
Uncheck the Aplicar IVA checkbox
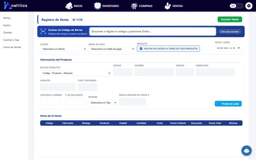coord(141,49)
